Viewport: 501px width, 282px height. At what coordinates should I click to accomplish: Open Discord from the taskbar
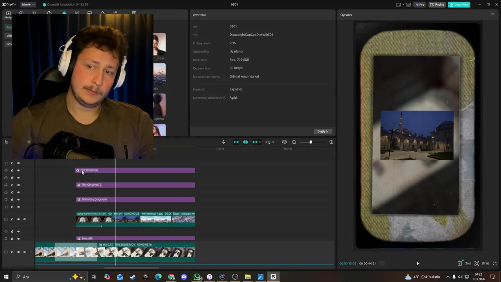pos(184,277)
